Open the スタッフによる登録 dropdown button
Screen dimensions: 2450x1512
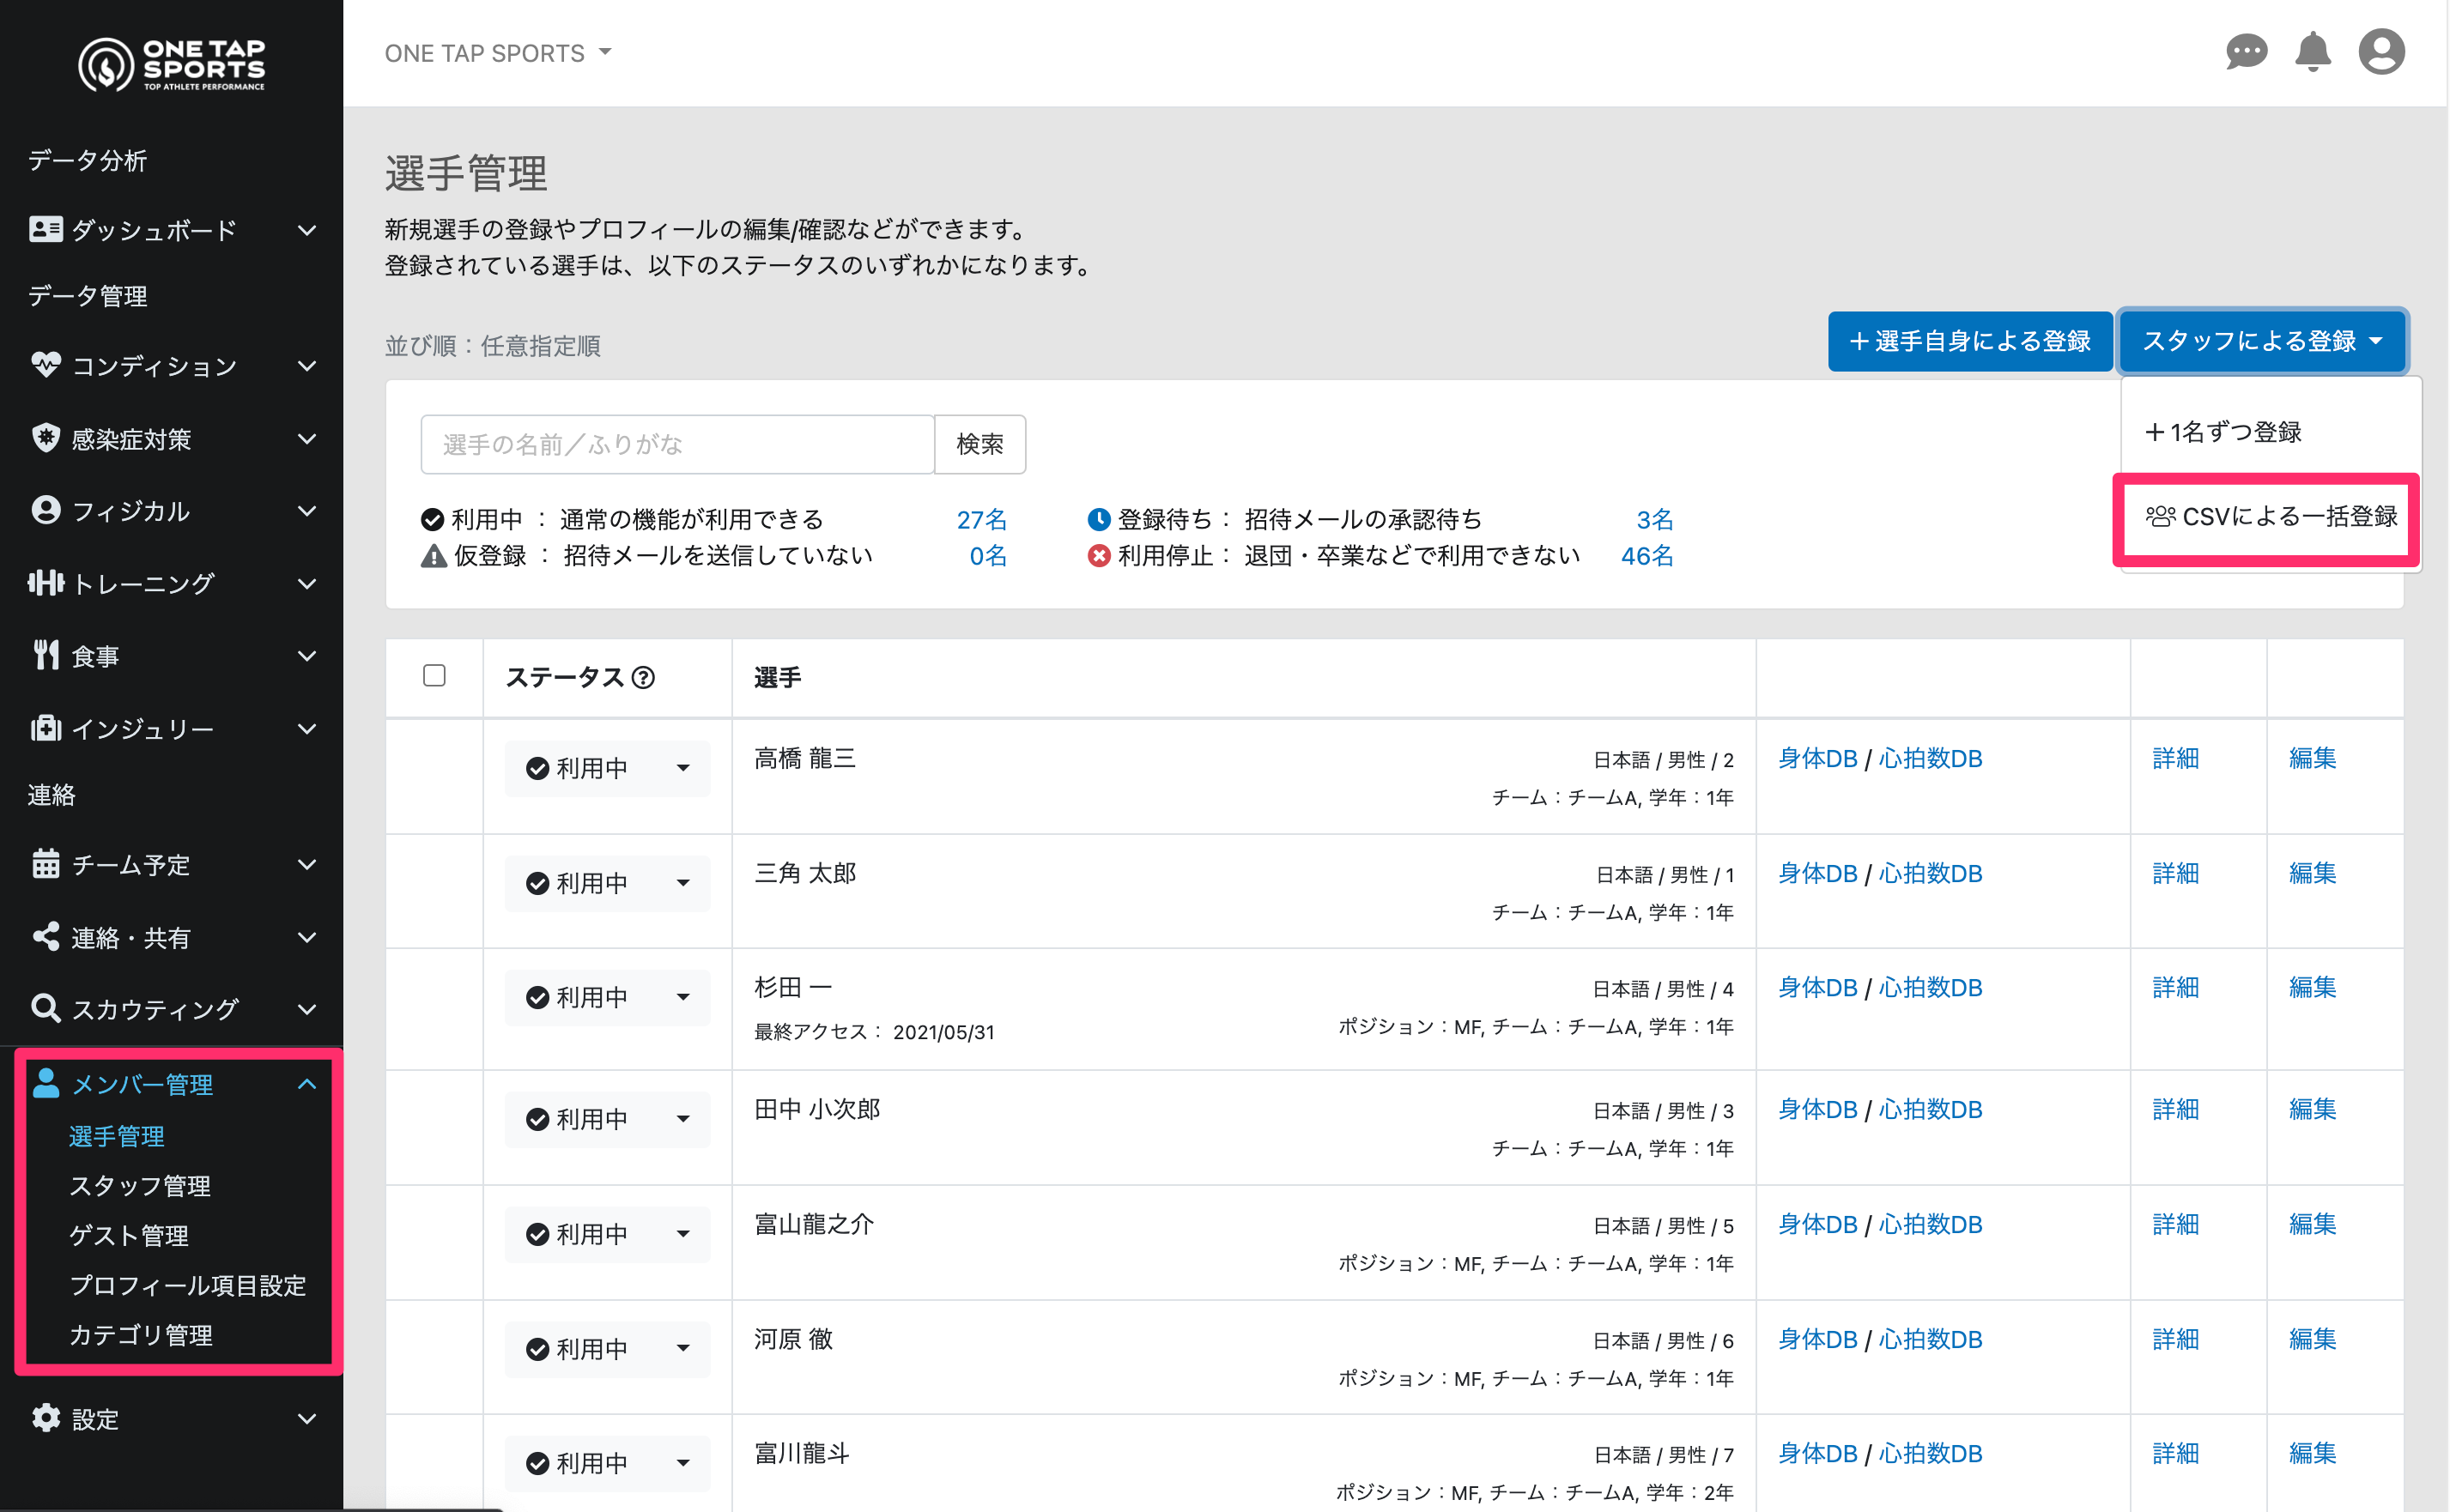coord(2262,341)
